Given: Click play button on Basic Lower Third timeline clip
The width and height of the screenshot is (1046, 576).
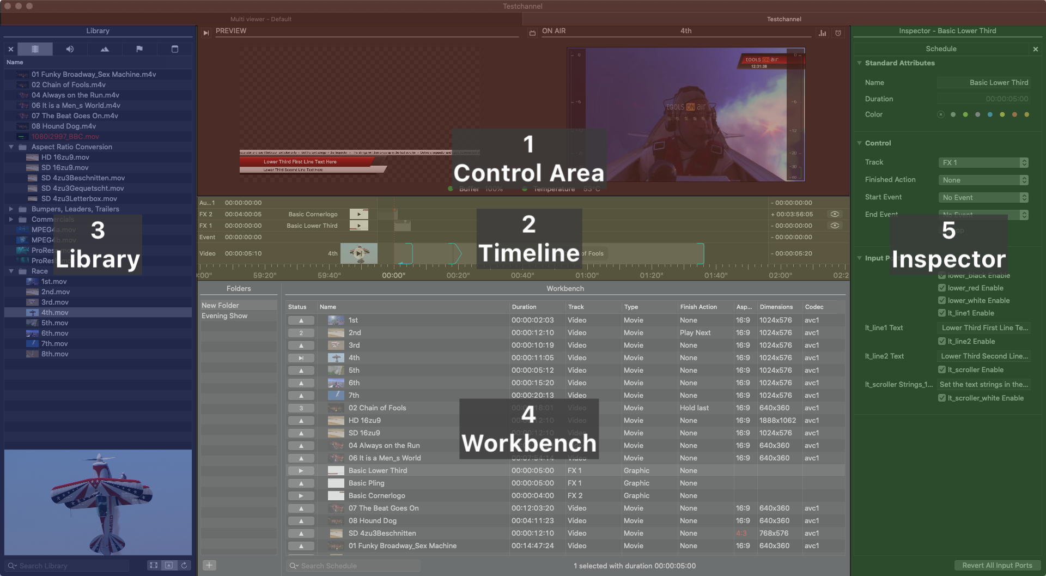Looking at the screenshot, I should [359, 226].
